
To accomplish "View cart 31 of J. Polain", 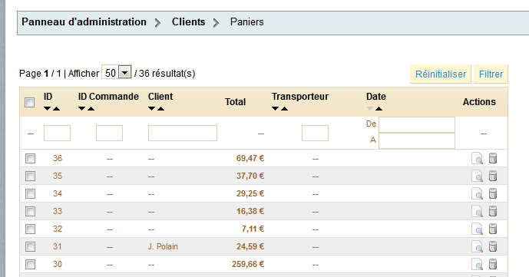I will tap(477, 246).
